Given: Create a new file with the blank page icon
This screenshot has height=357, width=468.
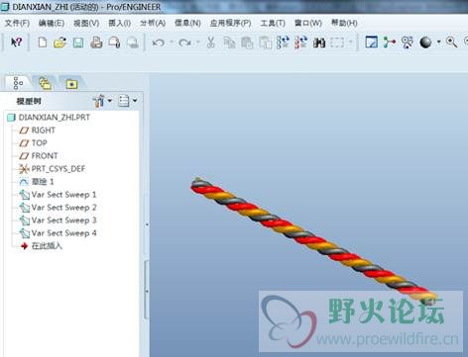Looking at the screenshot, I should pyautogui.click(x=43, y=43).
